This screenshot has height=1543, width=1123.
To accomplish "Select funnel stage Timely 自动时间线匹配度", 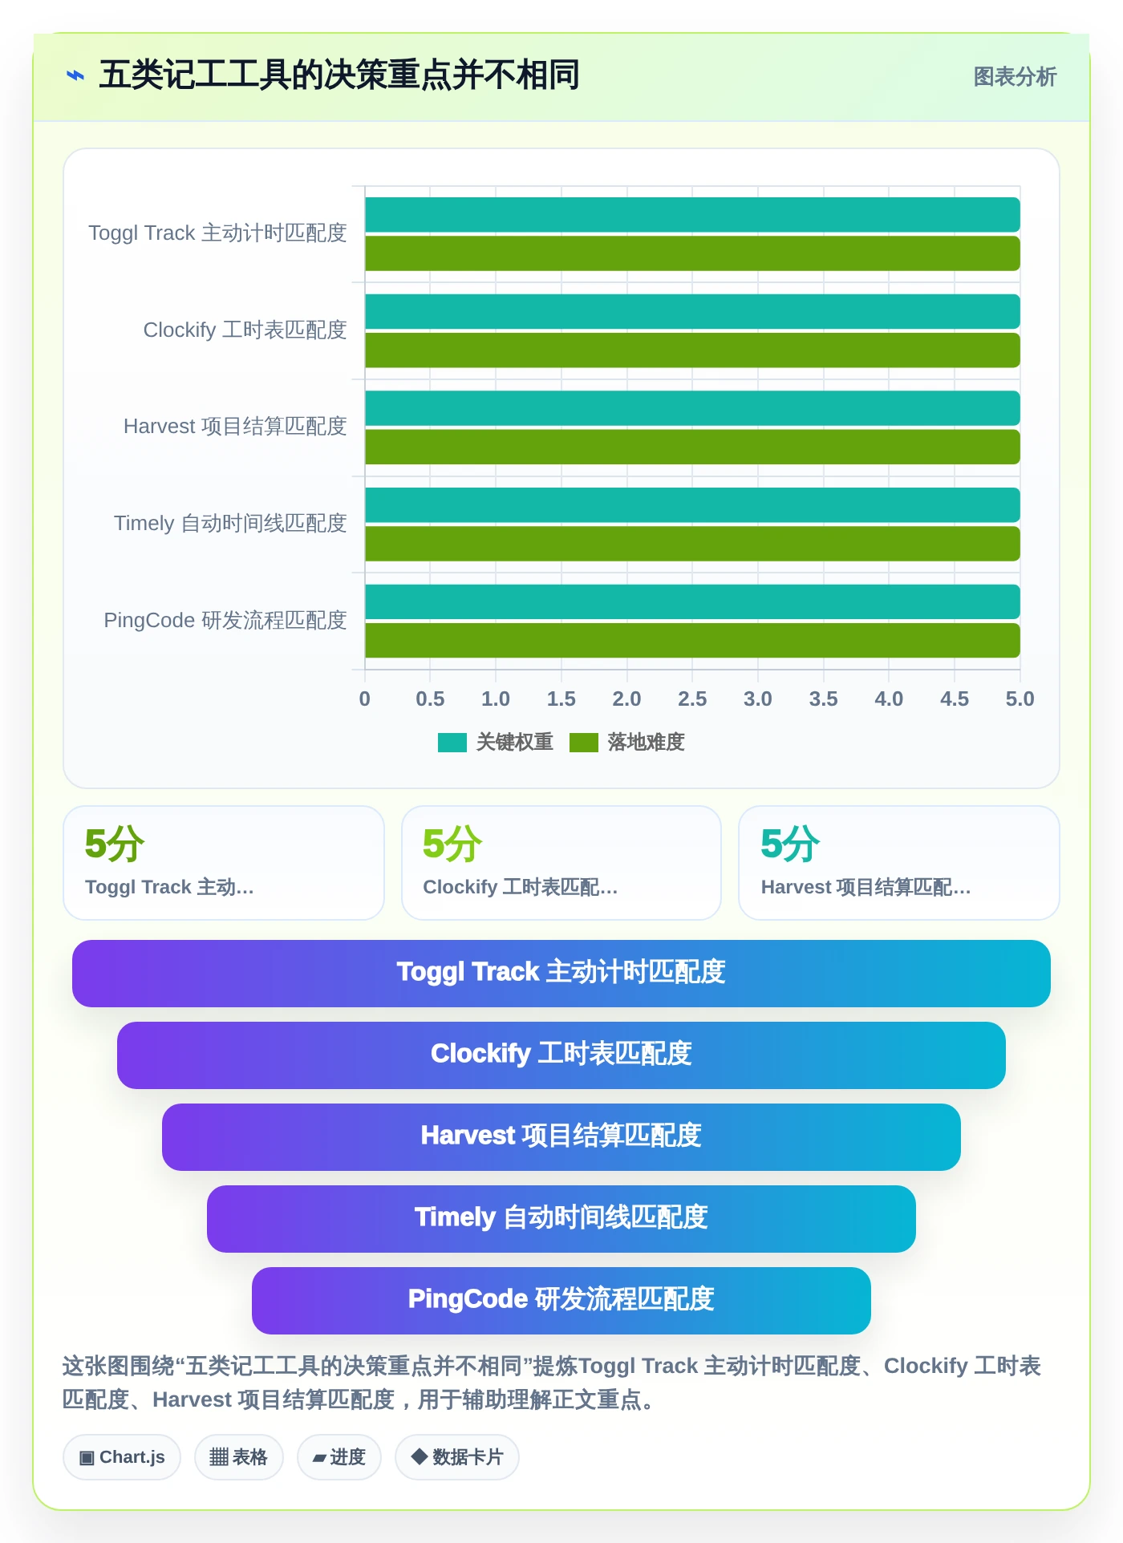I will tap(561, 1219).
